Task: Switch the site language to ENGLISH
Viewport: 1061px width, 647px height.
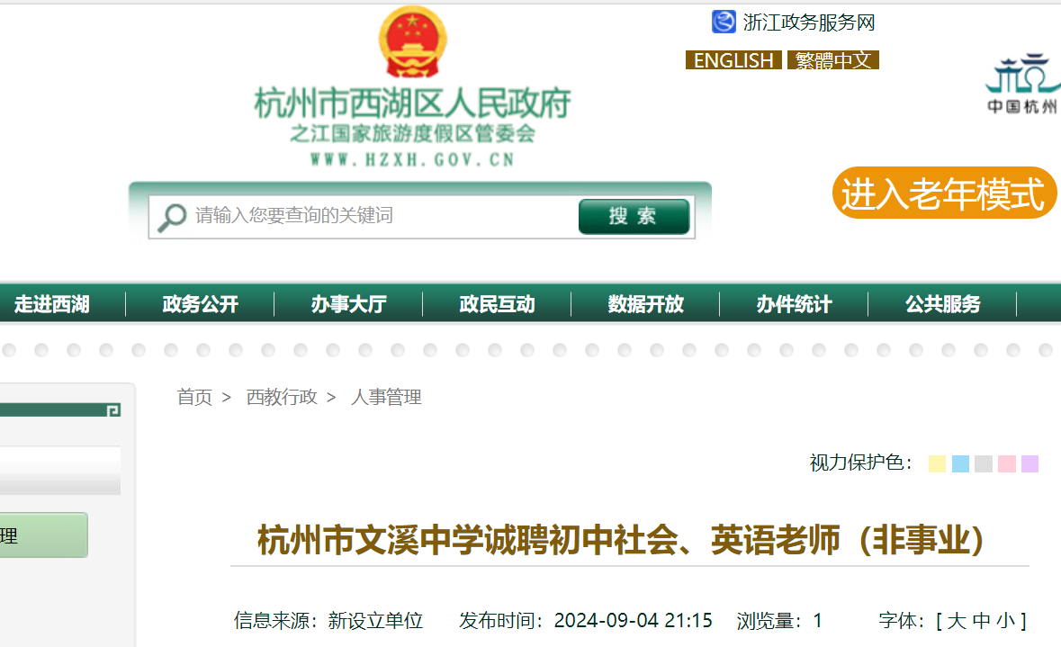Action: 733,60
